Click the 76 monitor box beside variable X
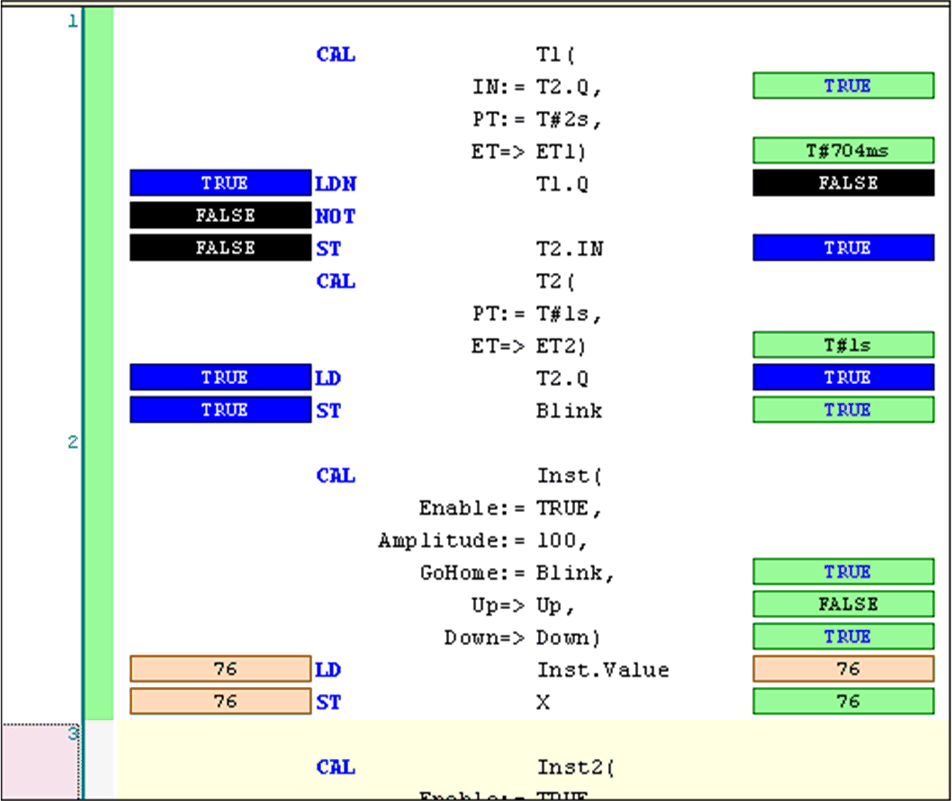Viewport: 952px width, 801px height. coord(843,701)
